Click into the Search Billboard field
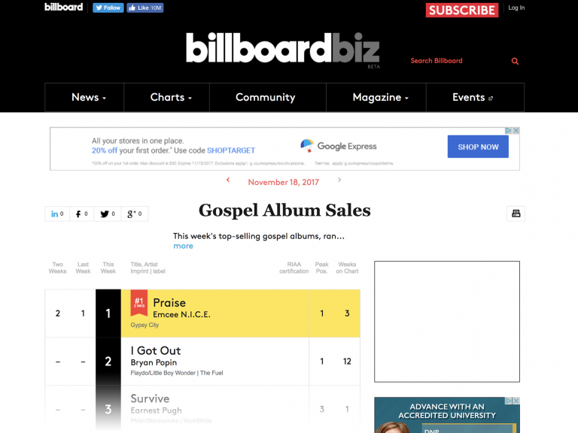Screen dimensions: 578x433 click(457, 61)
